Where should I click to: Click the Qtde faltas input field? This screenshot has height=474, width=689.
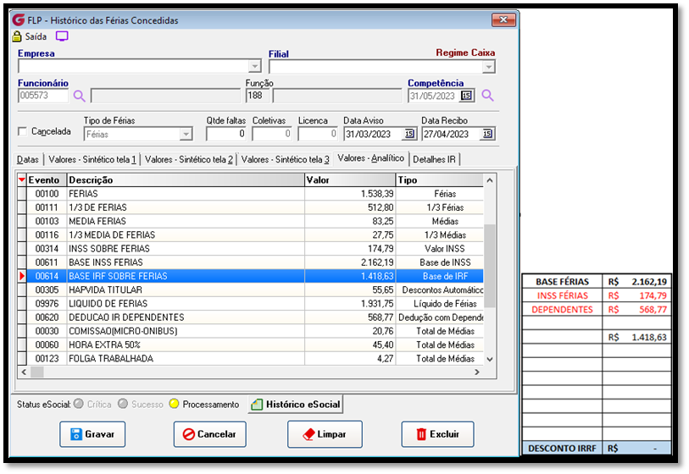click(x=226, y=134)
